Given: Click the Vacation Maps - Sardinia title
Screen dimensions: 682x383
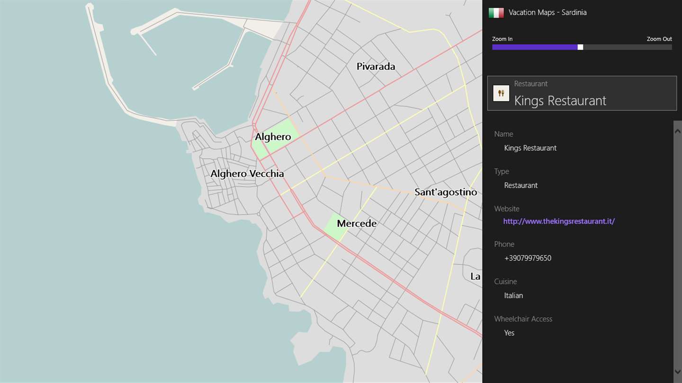Looking at the screenshot, I should point(547,13).
